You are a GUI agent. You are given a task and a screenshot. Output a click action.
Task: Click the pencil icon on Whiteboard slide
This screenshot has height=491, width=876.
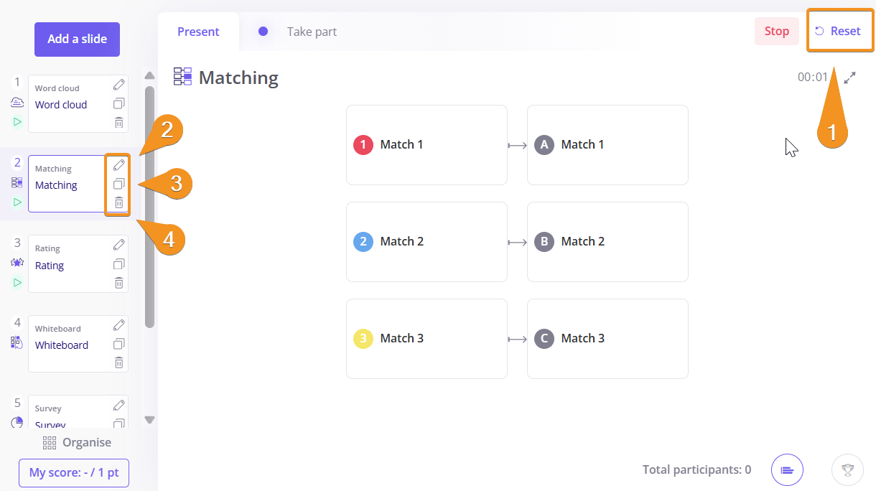point(119,325)
